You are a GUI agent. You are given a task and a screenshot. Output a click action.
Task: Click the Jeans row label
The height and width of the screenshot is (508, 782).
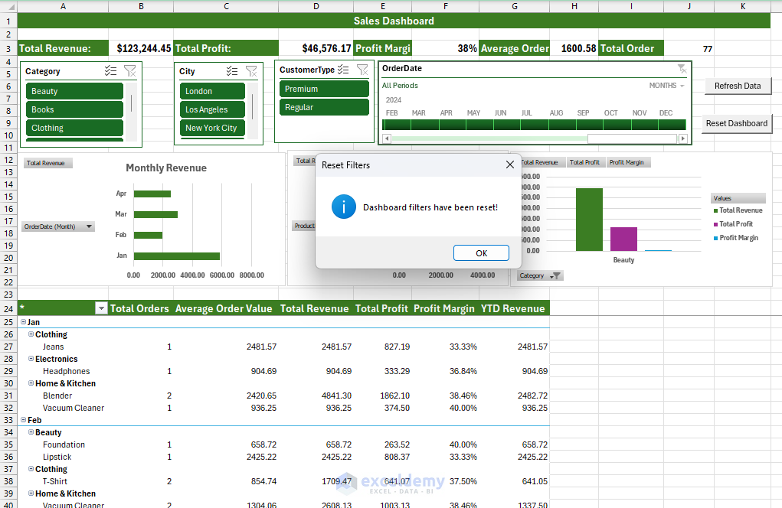coord(54,347)
